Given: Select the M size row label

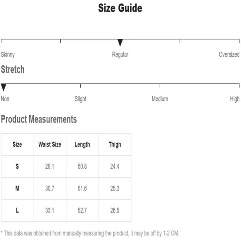Looking at the screenshot, I should point(17,188).
